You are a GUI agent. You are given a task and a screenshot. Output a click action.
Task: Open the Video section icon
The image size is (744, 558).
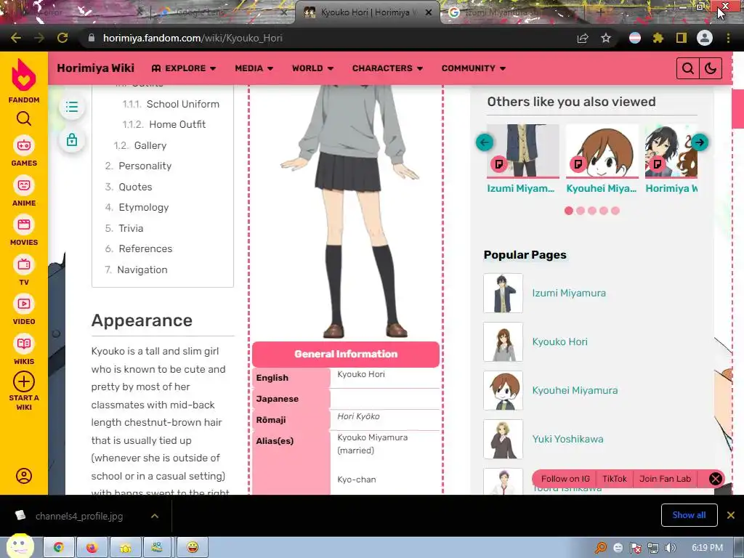(x=24, y=304)
